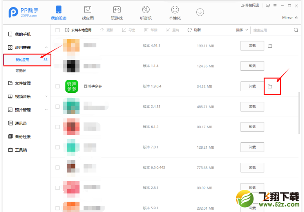This screenshot has width=304, height=212.
Task: Uninstall the version 2.4.33 app
Action: point(252,106)
